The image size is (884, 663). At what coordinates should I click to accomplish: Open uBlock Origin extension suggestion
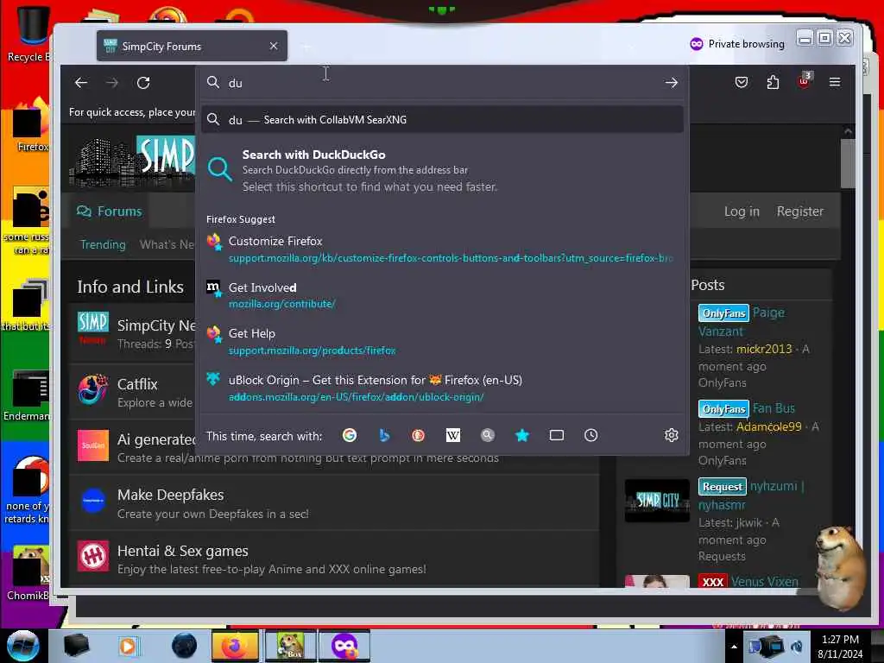442,388
